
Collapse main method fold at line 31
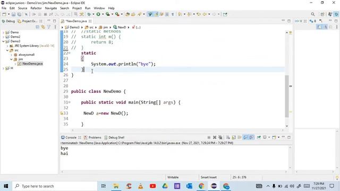pyautogui.click(x=70, y=102)
